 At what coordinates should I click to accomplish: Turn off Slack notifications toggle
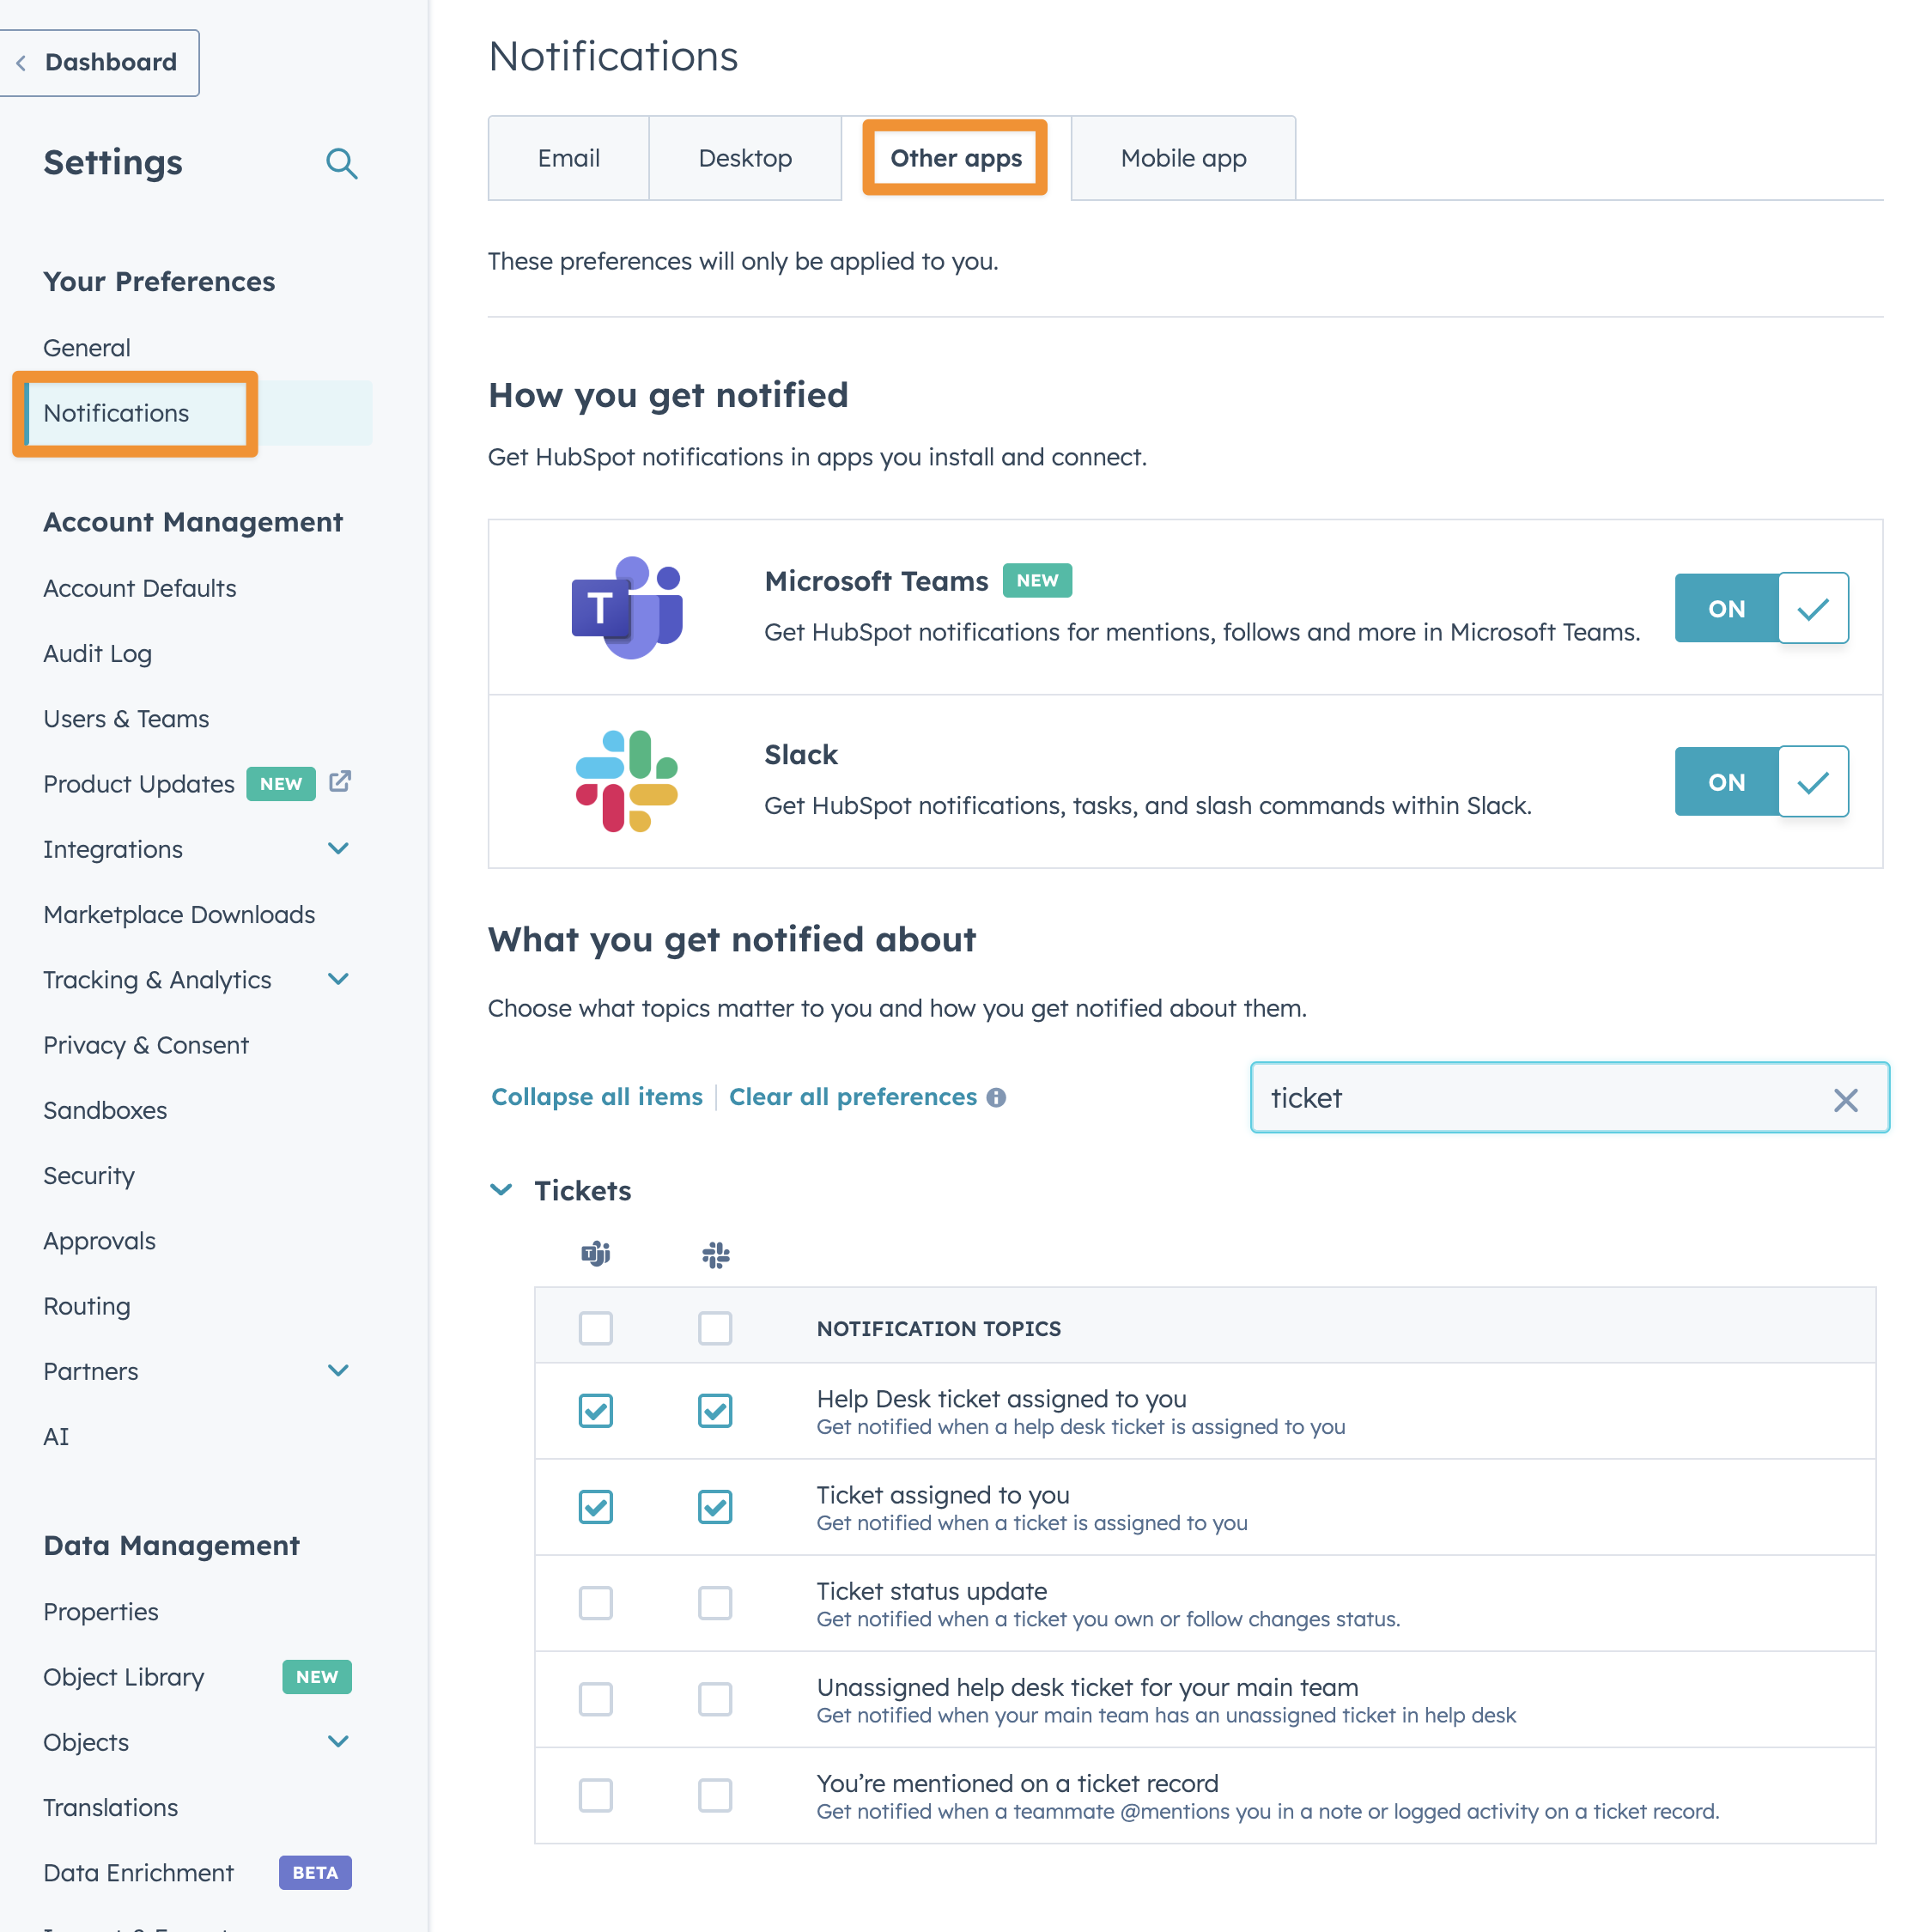1761,782
